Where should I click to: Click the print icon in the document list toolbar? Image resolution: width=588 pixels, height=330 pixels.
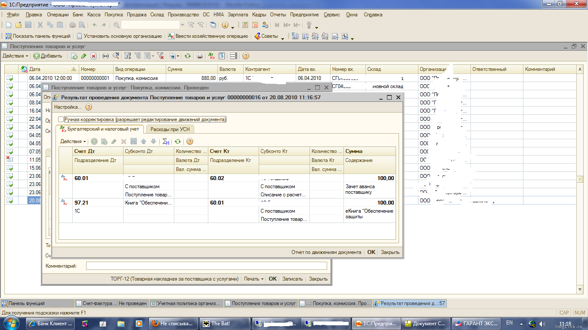coord(200,56)
